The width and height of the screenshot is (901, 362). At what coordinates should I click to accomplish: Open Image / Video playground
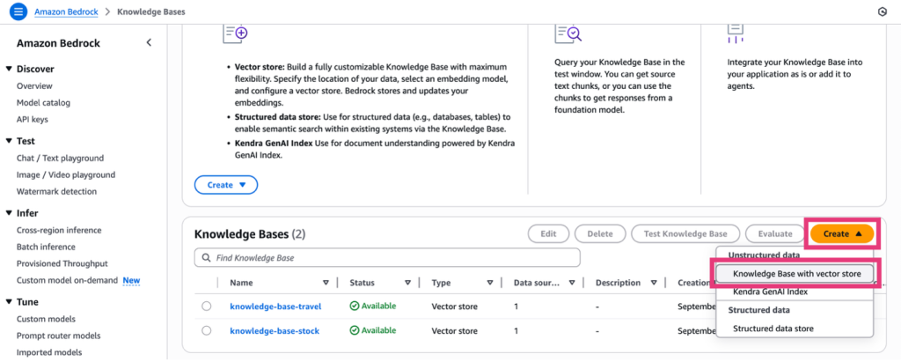[x=66, y=174]
